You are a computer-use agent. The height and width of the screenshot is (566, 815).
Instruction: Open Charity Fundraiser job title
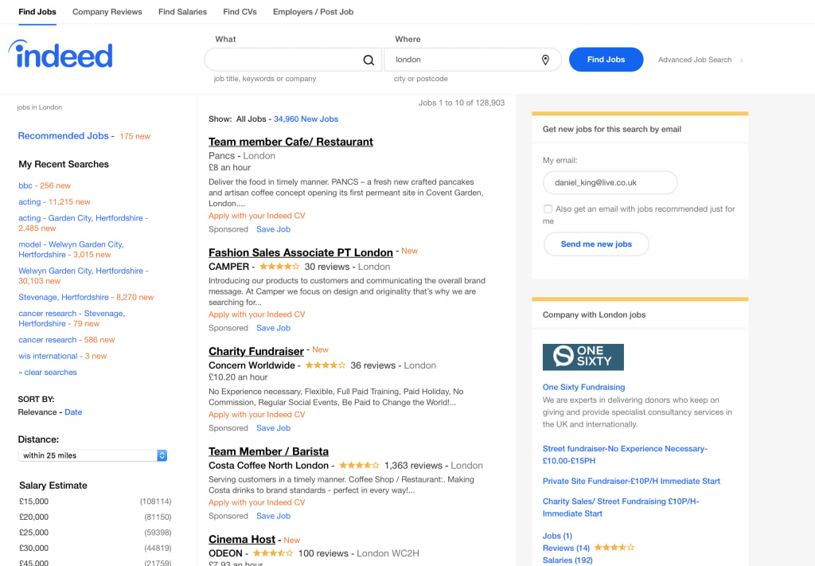[255, 351]
